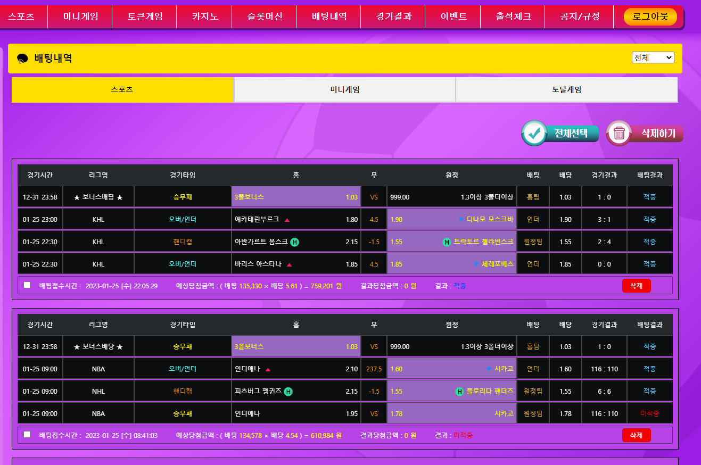
Task: Click the red up arrow beside 바리스 아스타나
Action: pos(289,264)
